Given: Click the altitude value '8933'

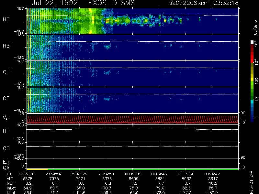Looking at the screenshot, I should click(186, 179).
